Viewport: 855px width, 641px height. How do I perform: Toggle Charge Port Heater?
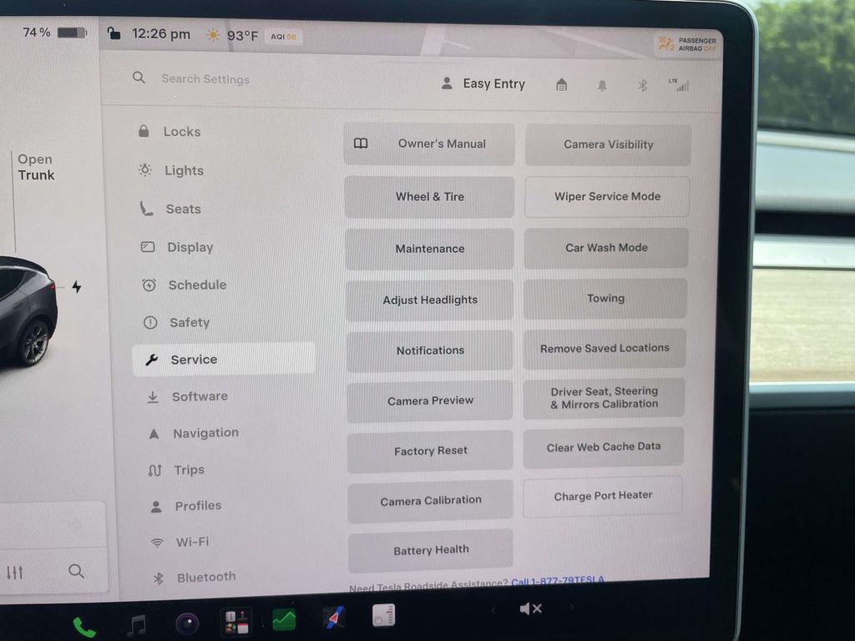point(603,496)
